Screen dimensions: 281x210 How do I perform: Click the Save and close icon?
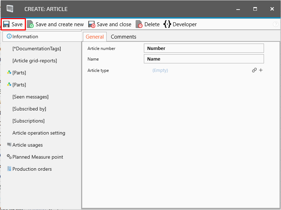click(92, 24)
